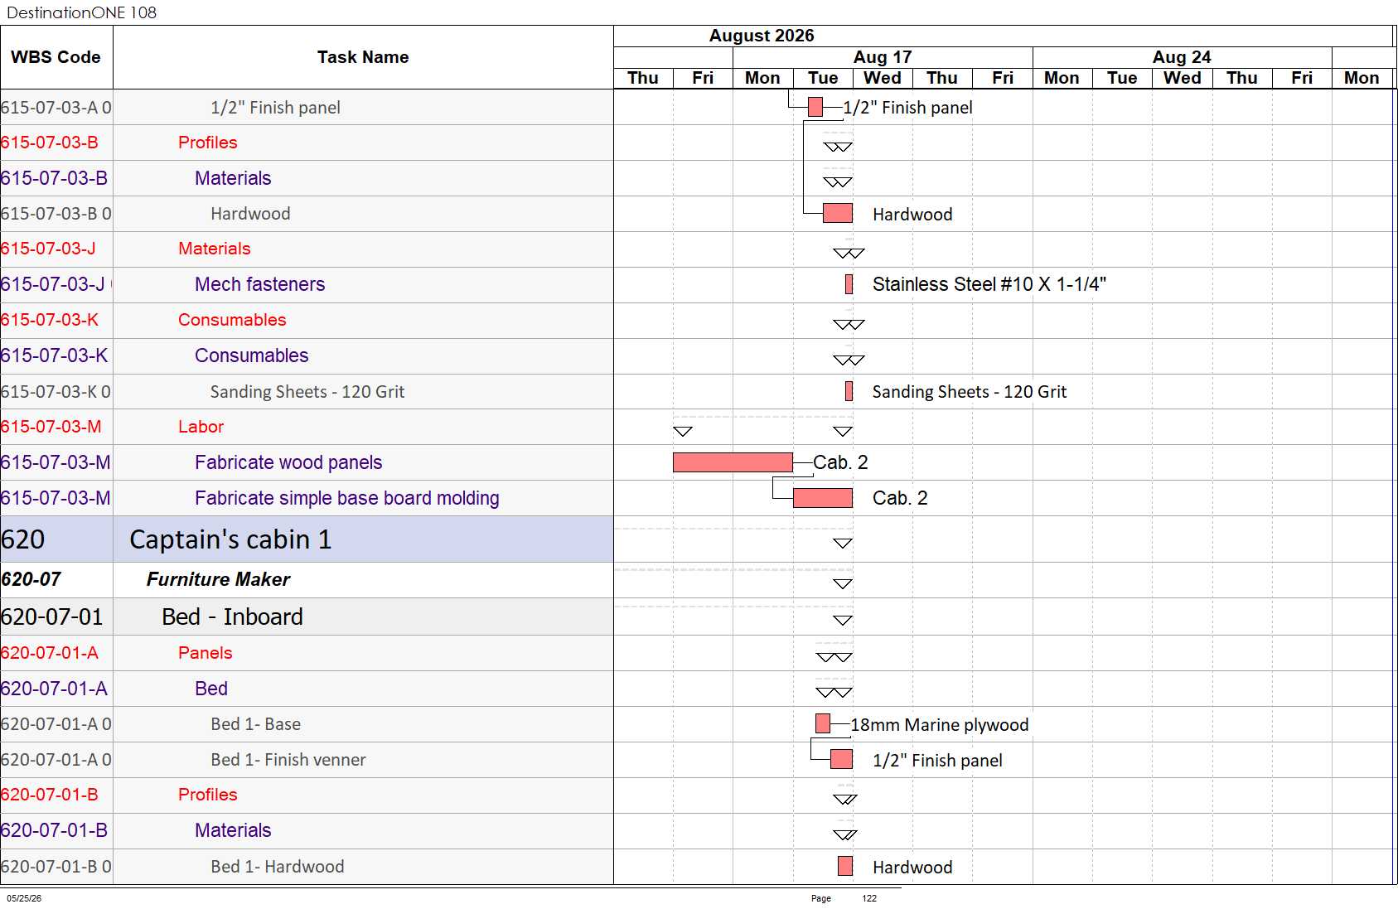This screenshot has width=1398, height=909.
Task: Select the Aug 17 week header
Action: (x=883, y=57)
